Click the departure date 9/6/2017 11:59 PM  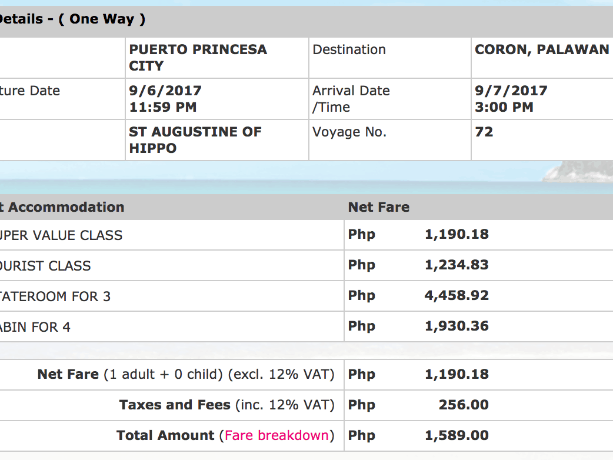(x=165, y=99)
